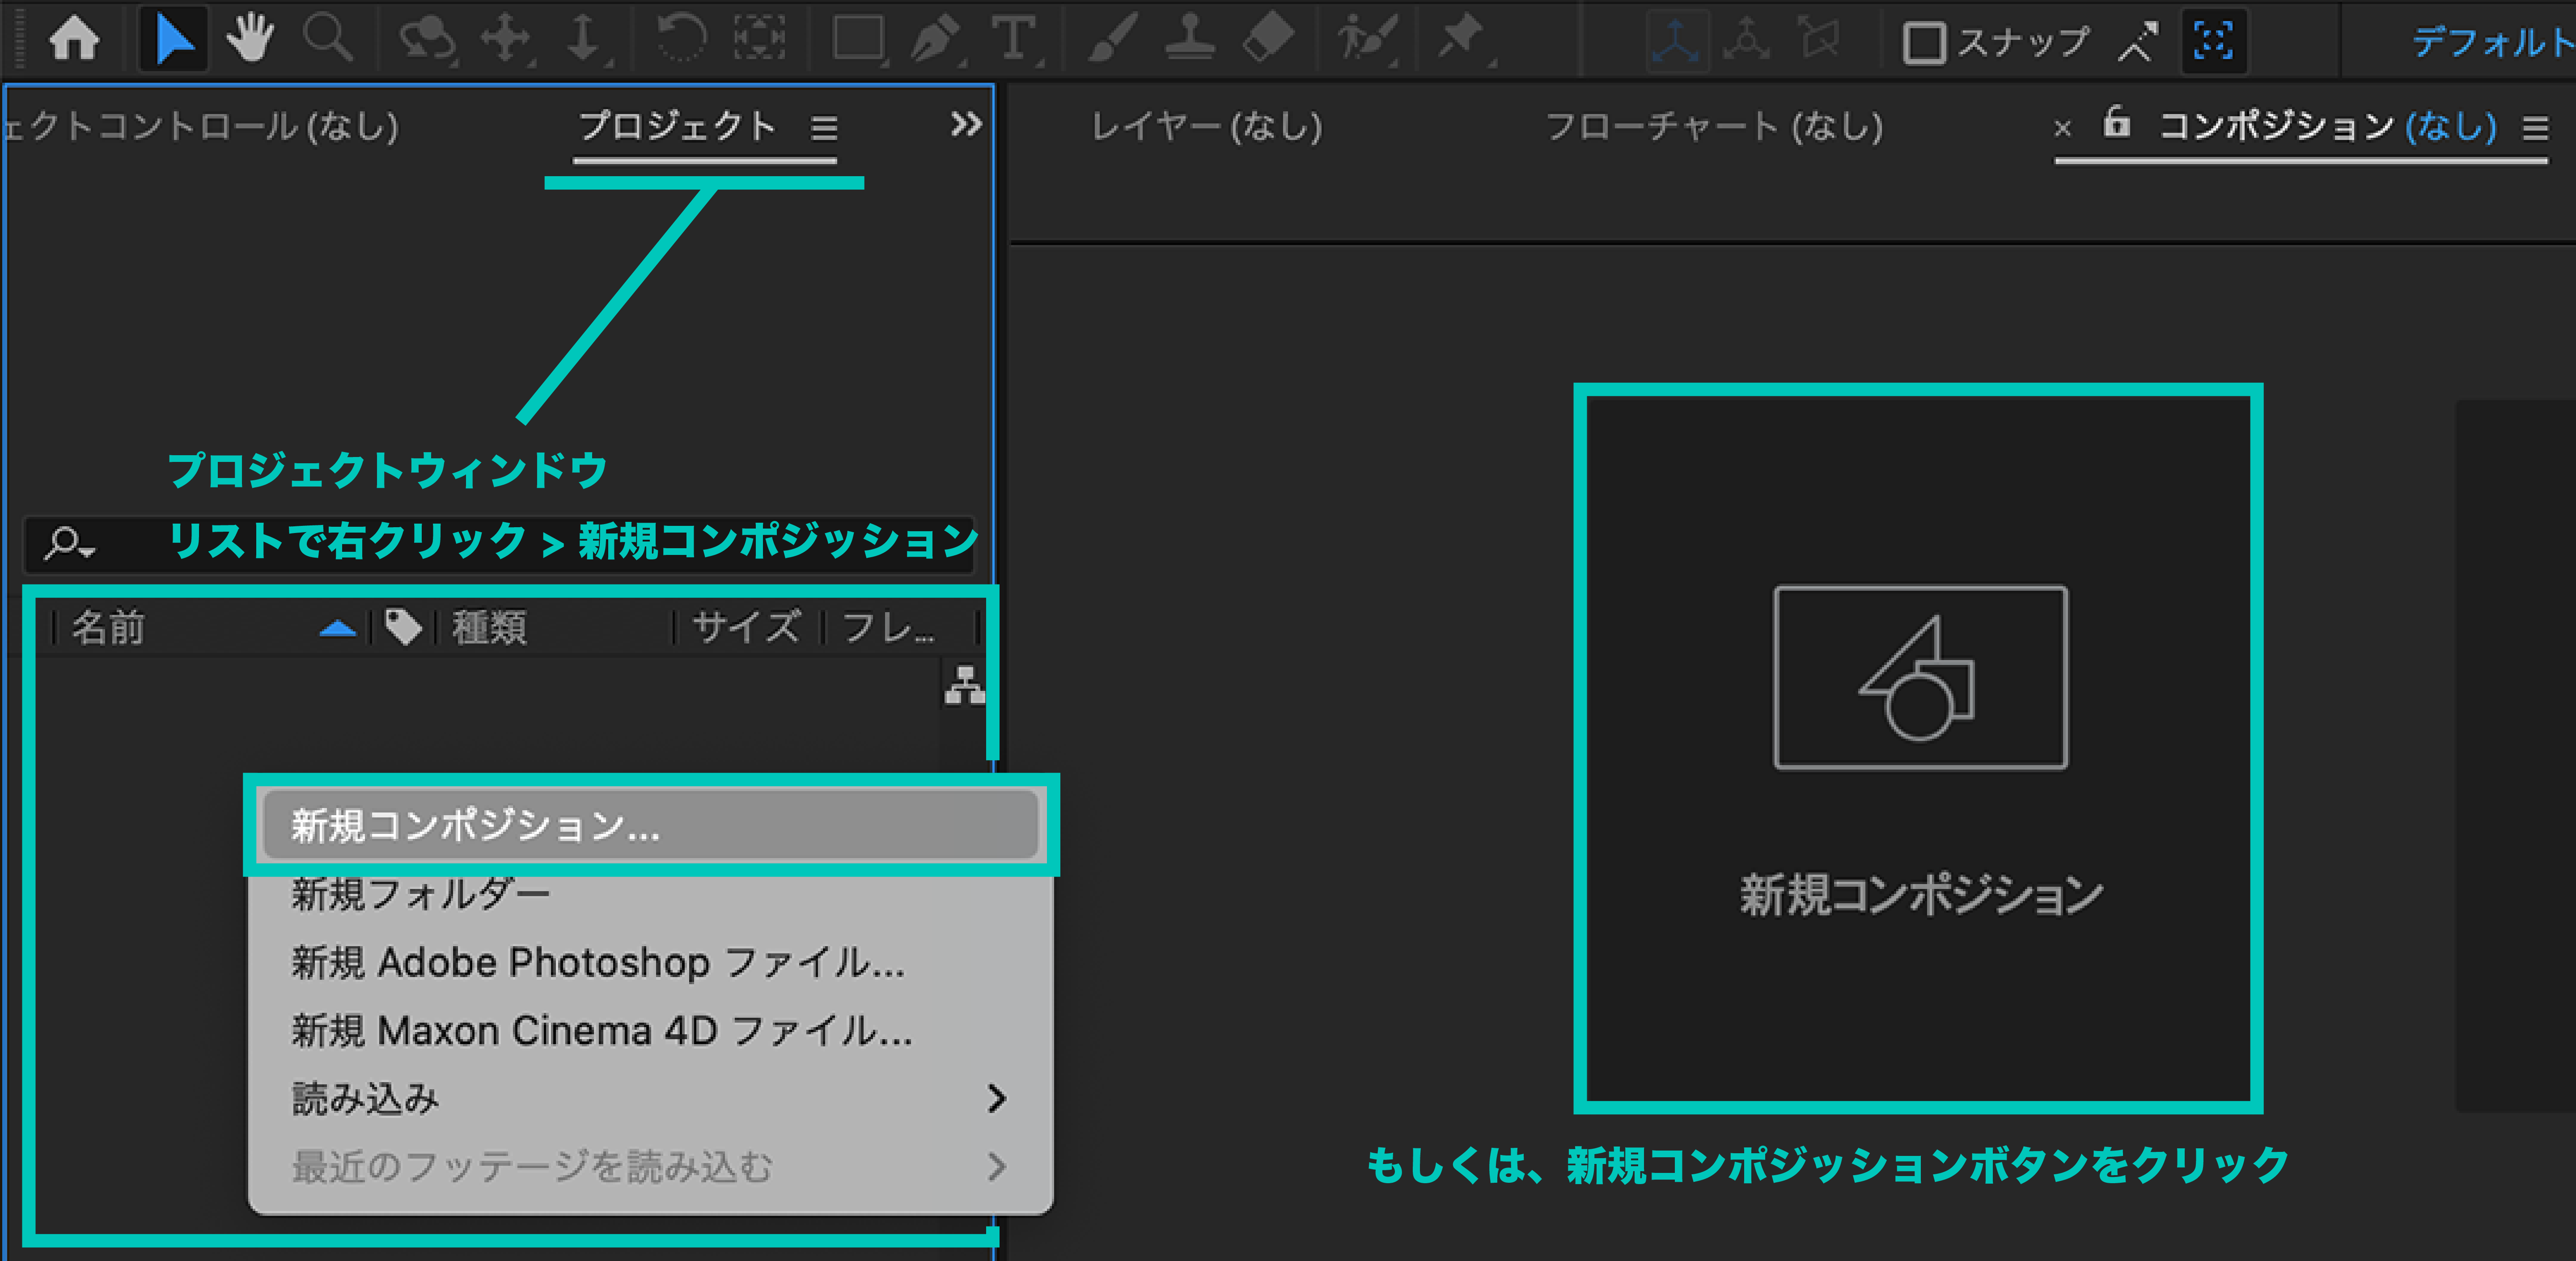Select the Selection arrow tool
The width and height of the screenshot is (2576, 1261).
click(173, 40)
